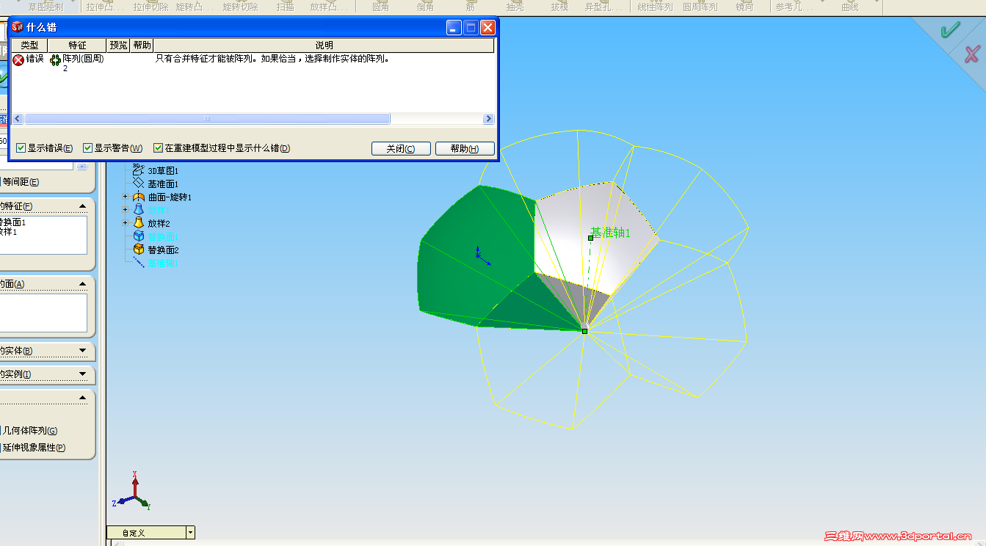Click the 放样2 loft icon

139,223
